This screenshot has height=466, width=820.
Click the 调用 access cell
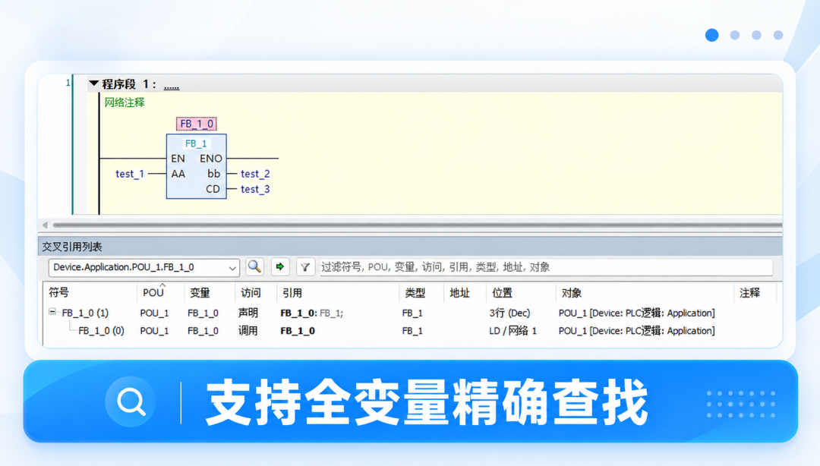point(248,331)
